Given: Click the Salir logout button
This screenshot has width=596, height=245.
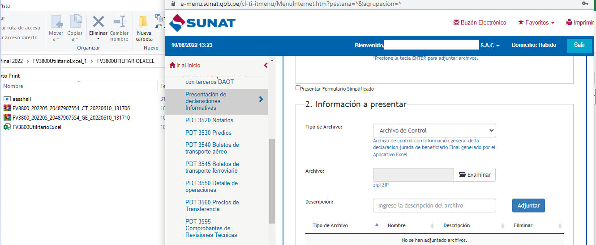Looking at the screenshot, I should click(x=579, y=45).
